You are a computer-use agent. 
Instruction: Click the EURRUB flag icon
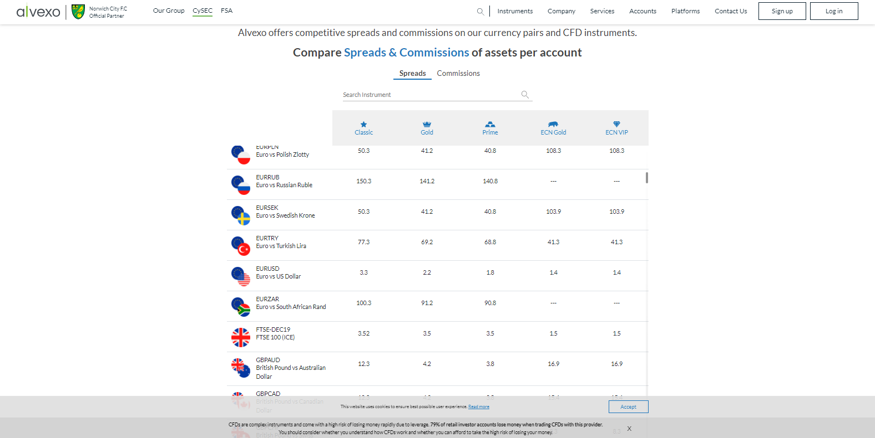tap(241, 185)
